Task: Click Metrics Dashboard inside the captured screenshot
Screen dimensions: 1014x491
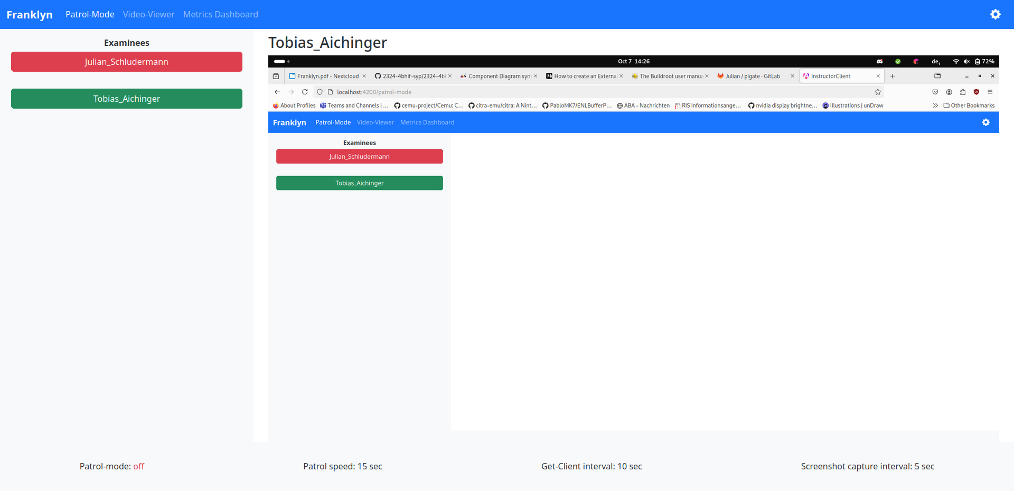Action: (x=427, y=122)
